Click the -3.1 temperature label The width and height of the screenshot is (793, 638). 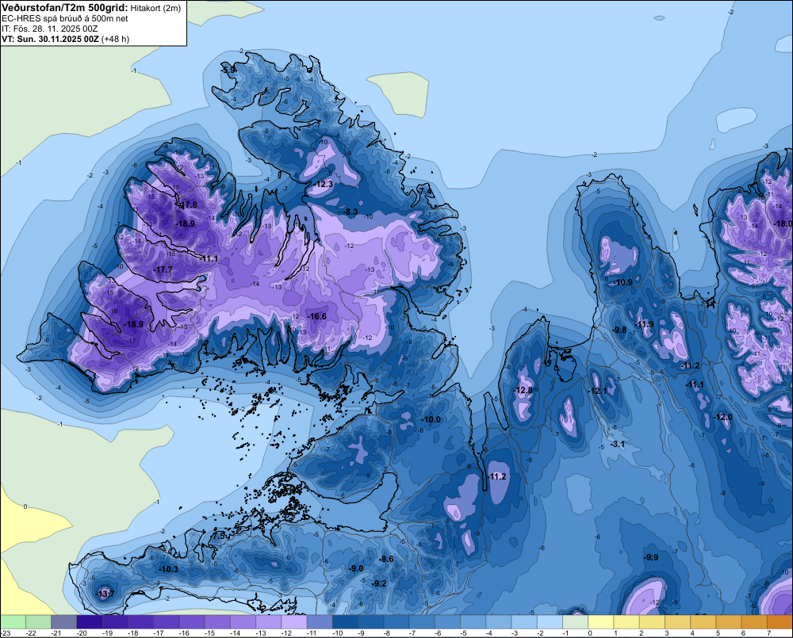[618, 444]
